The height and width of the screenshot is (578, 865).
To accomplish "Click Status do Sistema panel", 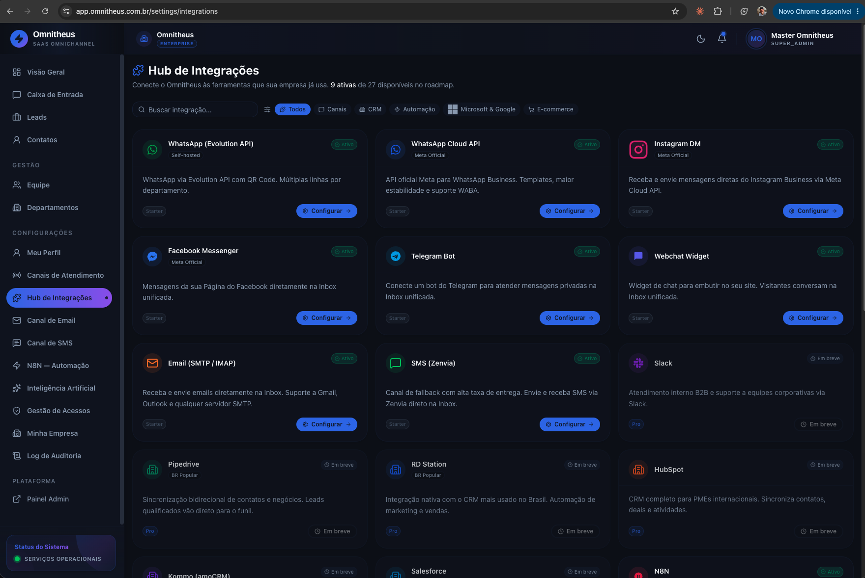I will (x=61, y=553).
